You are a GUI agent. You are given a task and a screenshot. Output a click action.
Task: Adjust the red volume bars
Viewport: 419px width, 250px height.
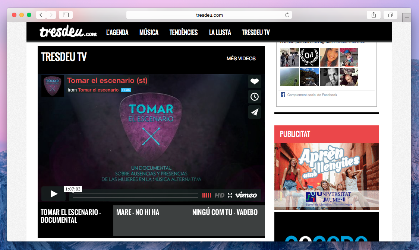[x=207, y=195]
